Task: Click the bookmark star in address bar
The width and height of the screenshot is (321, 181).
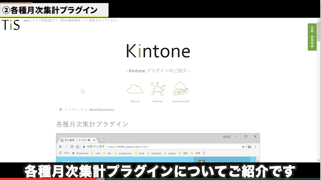Action: point(243,147)
